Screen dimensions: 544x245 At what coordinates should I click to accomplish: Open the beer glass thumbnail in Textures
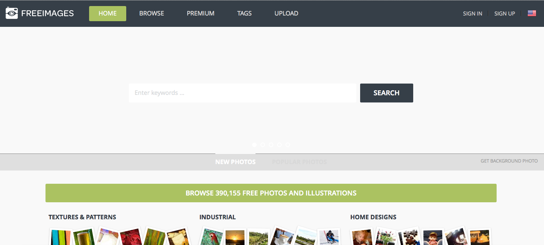(x=84, y=237)
